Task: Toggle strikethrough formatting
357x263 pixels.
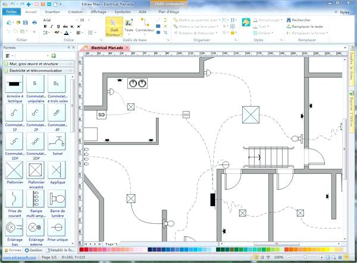Action: [x=65, y=26]
